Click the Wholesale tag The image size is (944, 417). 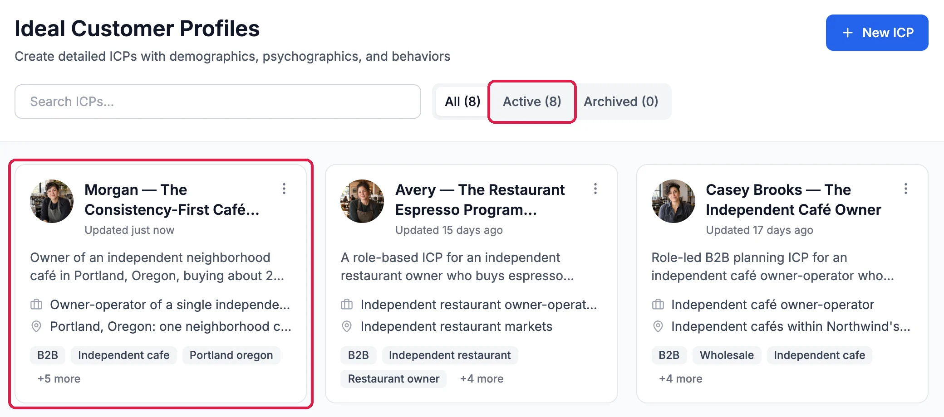coord(727,355)
